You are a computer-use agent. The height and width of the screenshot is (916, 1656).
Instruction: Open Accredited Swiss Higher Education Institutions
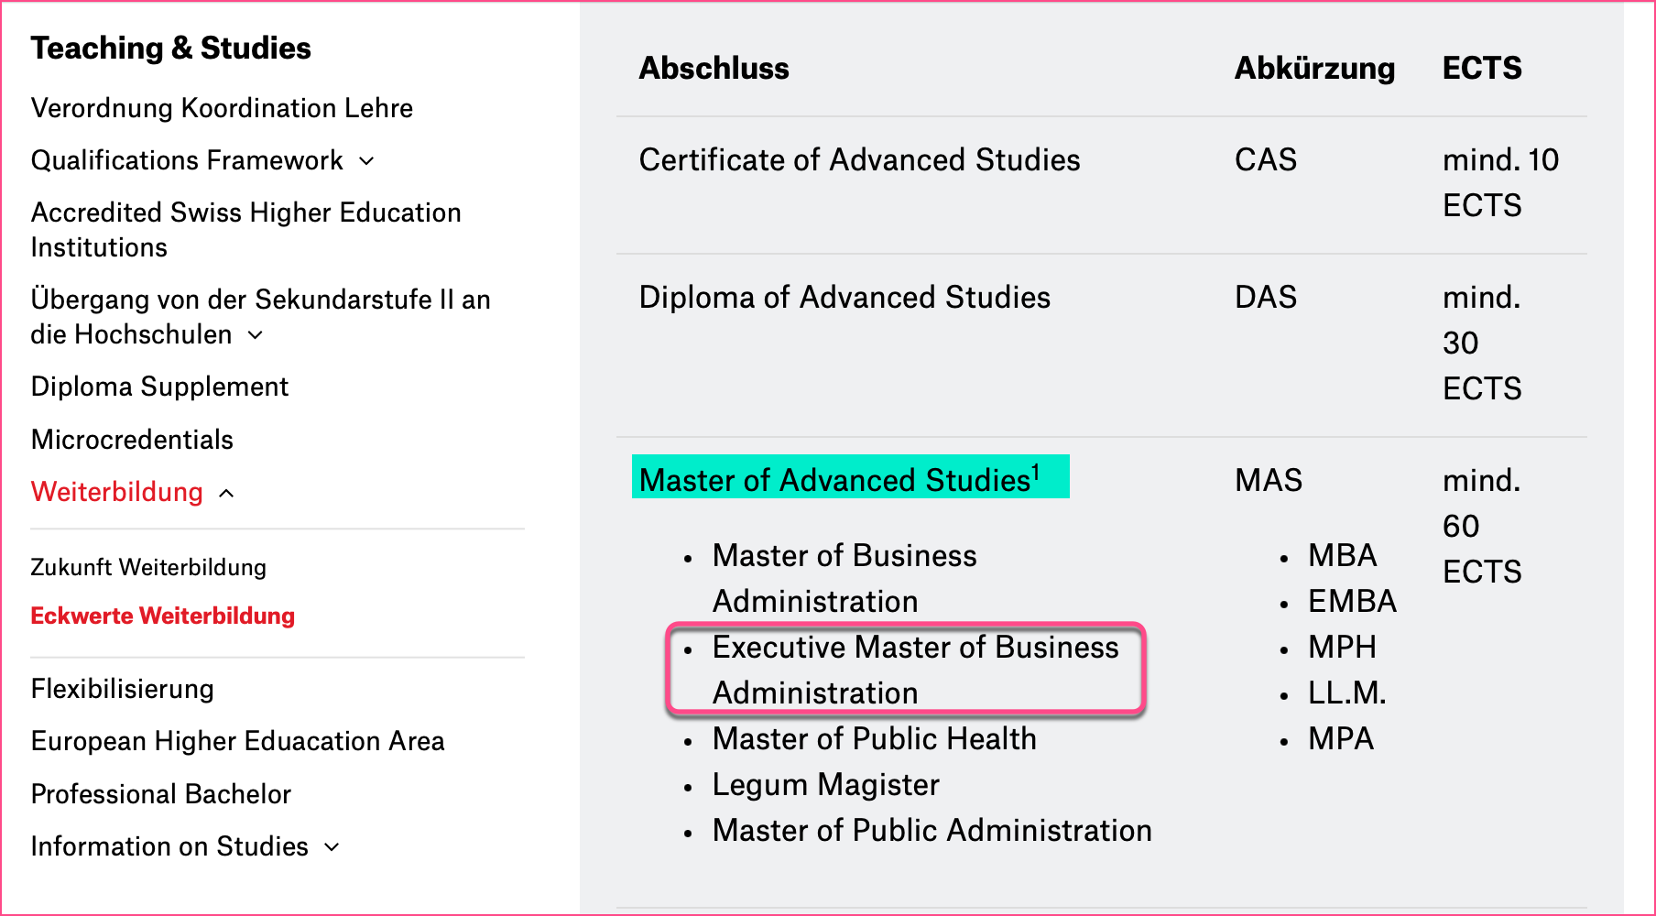[x=245, y=229]
